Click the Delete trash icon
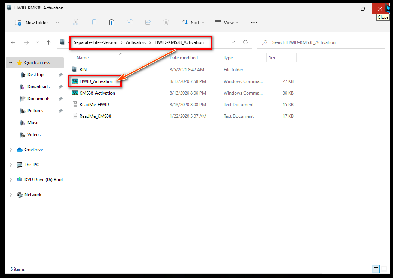 (166, 22)
